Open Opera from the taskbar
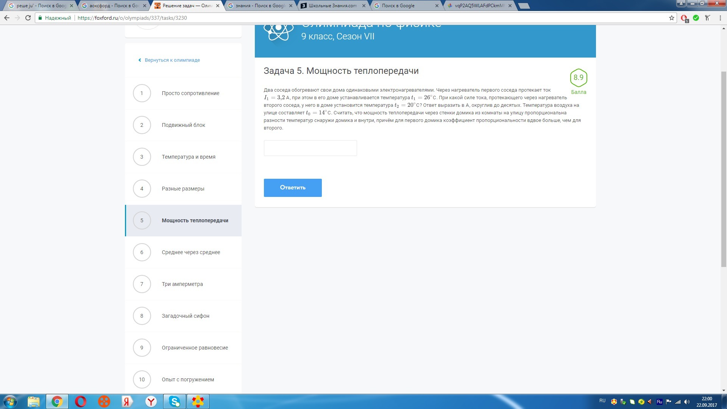The height and width of the screenshot is (409, 727). coord(81,401)
